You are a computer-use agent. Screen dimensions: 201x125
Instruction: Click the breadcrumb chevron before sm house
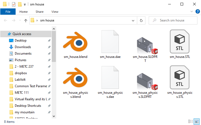[37, 20]
